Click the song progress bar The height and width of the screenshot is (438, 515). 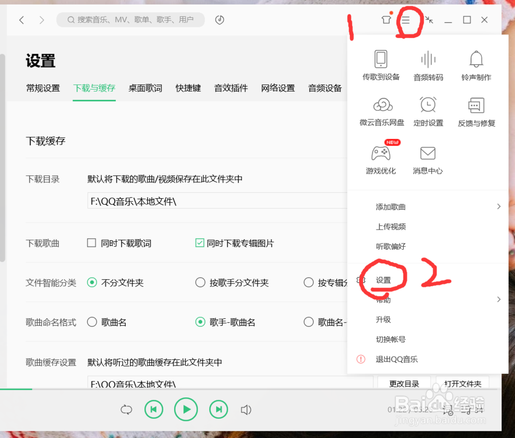point(251,390)
